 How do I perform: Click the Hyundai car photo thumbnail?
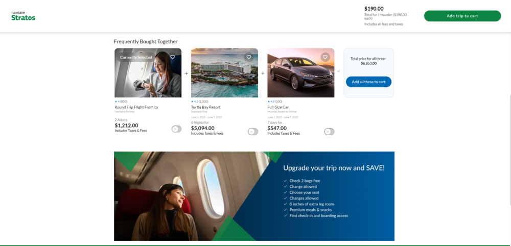(x=301, y=73)
